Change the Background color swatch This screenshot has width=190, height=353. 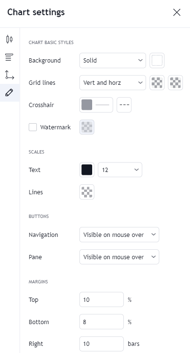pyautogui.click(x=157, y=60)
